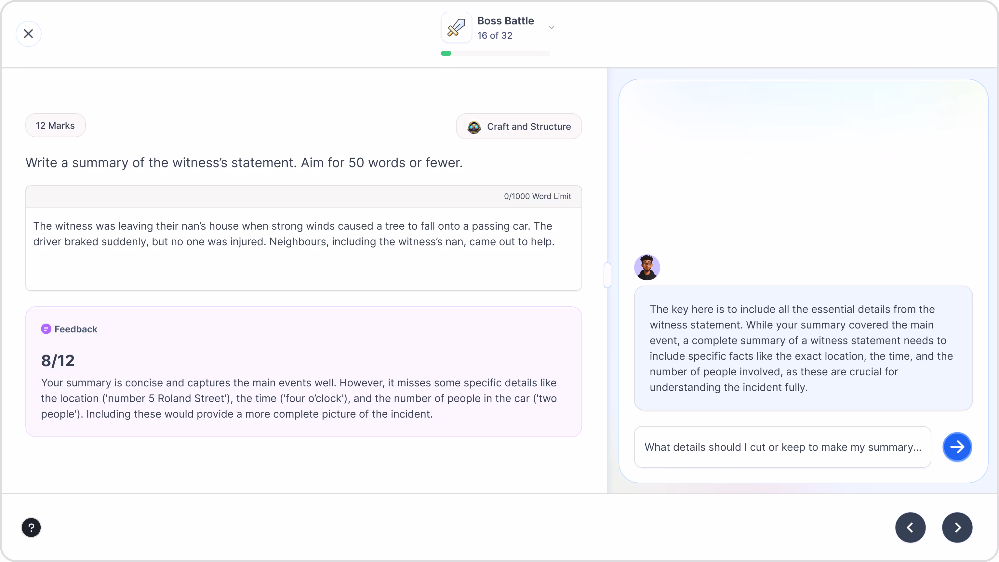
Task: Go to the next question arrow
Action: (957, 528)
